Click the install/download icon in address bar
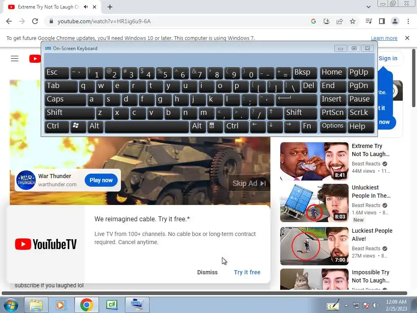The height and width of the screenshot is (313, 417). point(326,21)
